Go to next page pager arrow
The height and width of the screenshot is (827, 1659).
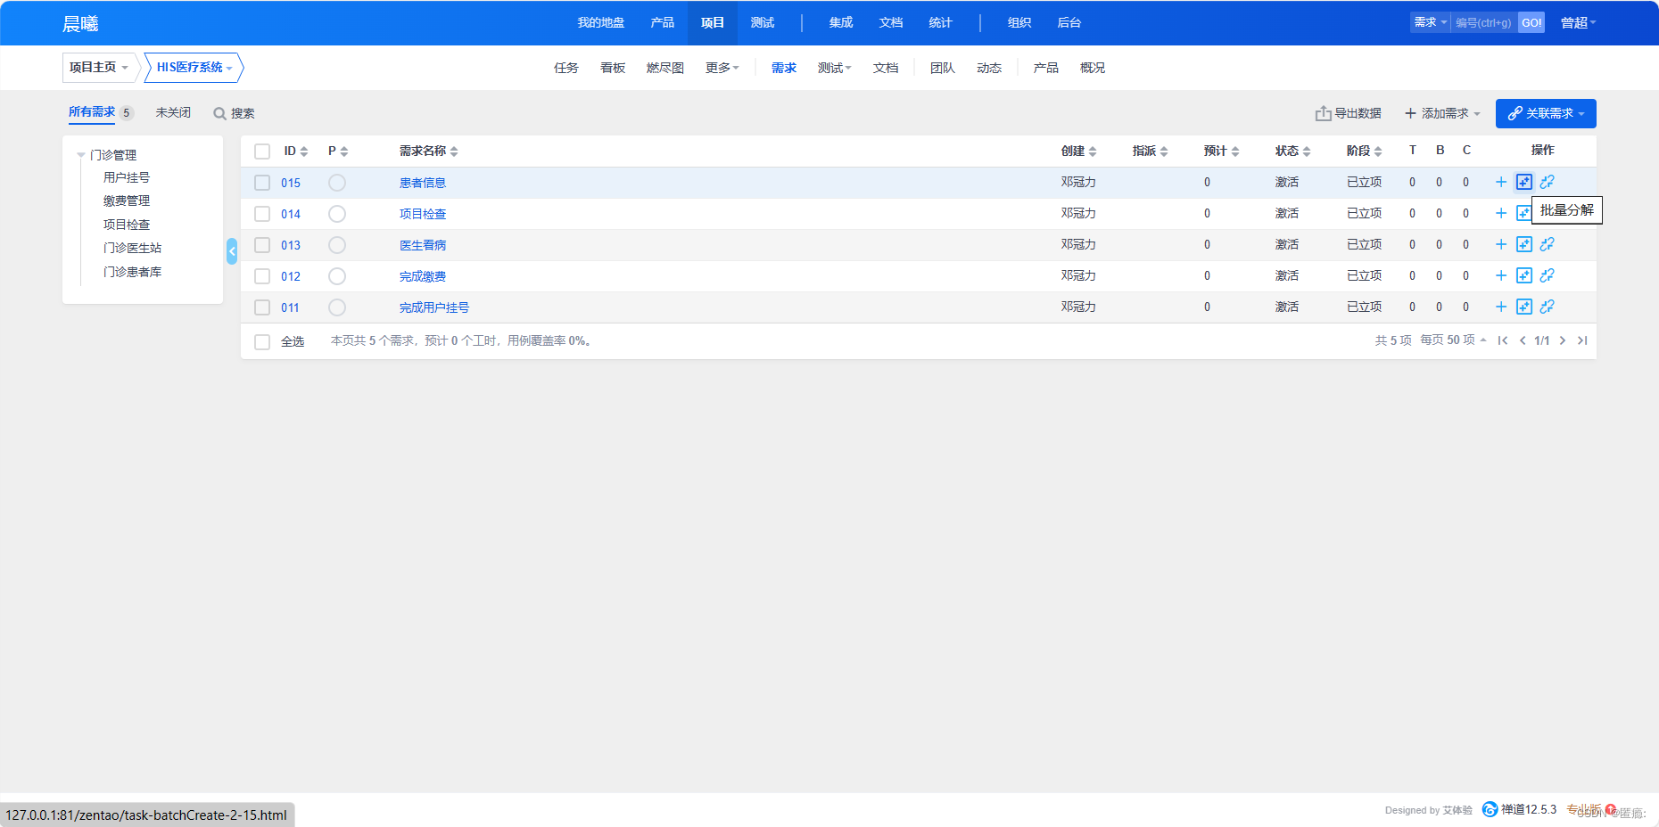[1563, 340]
